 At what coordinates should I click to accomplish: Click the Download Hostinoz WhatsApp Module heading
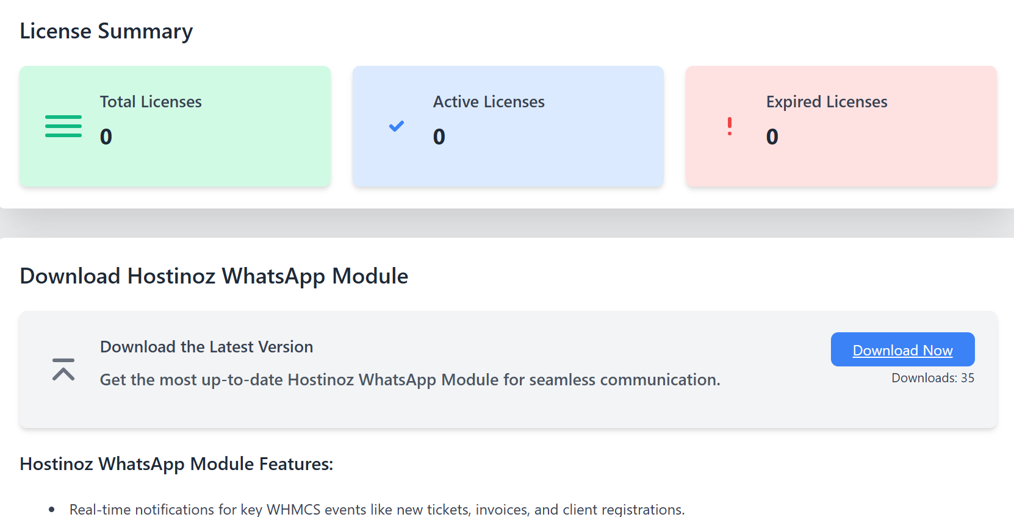214,276
